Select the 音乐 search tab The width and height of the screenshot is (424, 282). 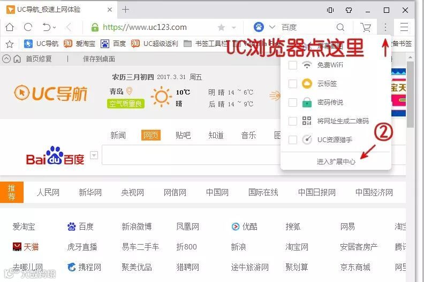tap(248, 135)
